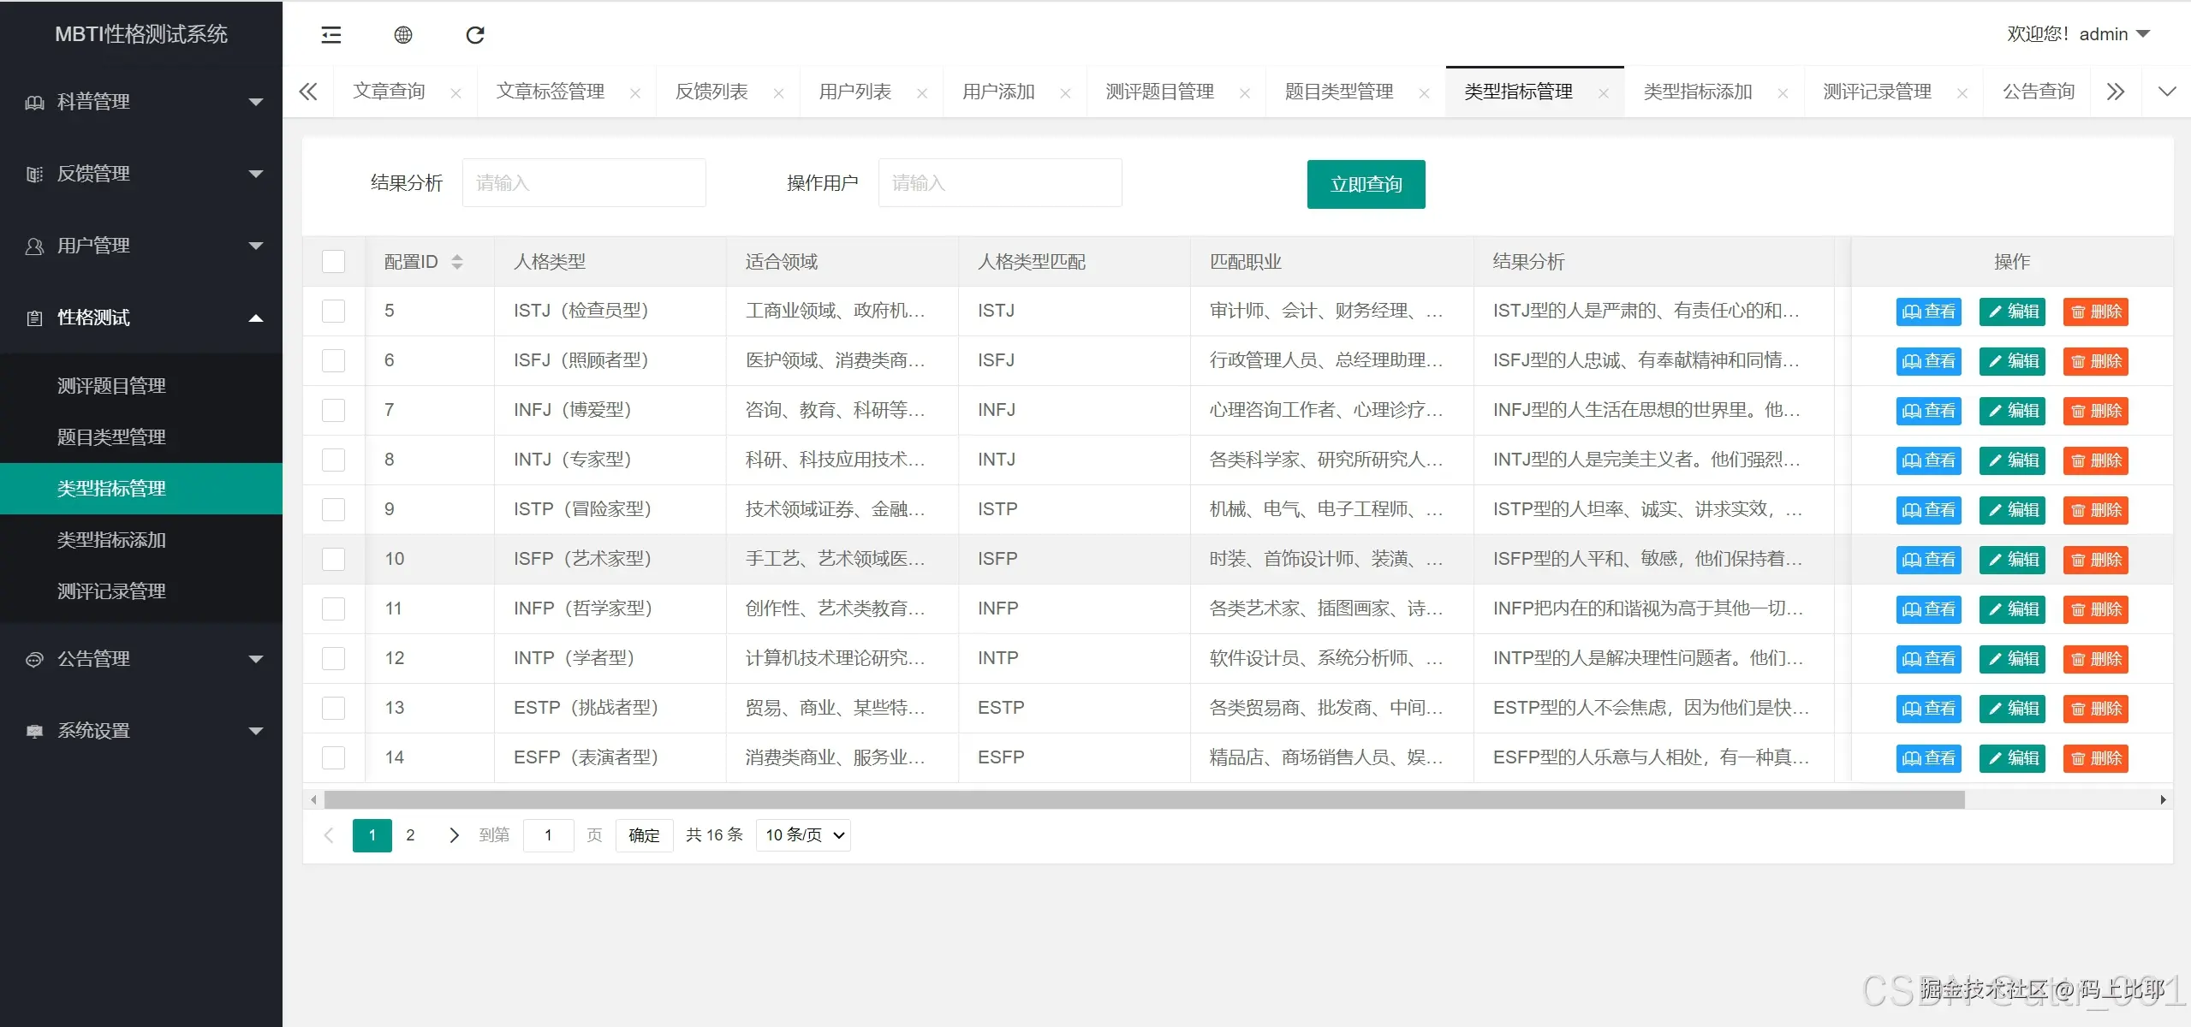Viewport: 2191px width, 1027px height.
Task: Go to page 2
Action: click(410, 835)
